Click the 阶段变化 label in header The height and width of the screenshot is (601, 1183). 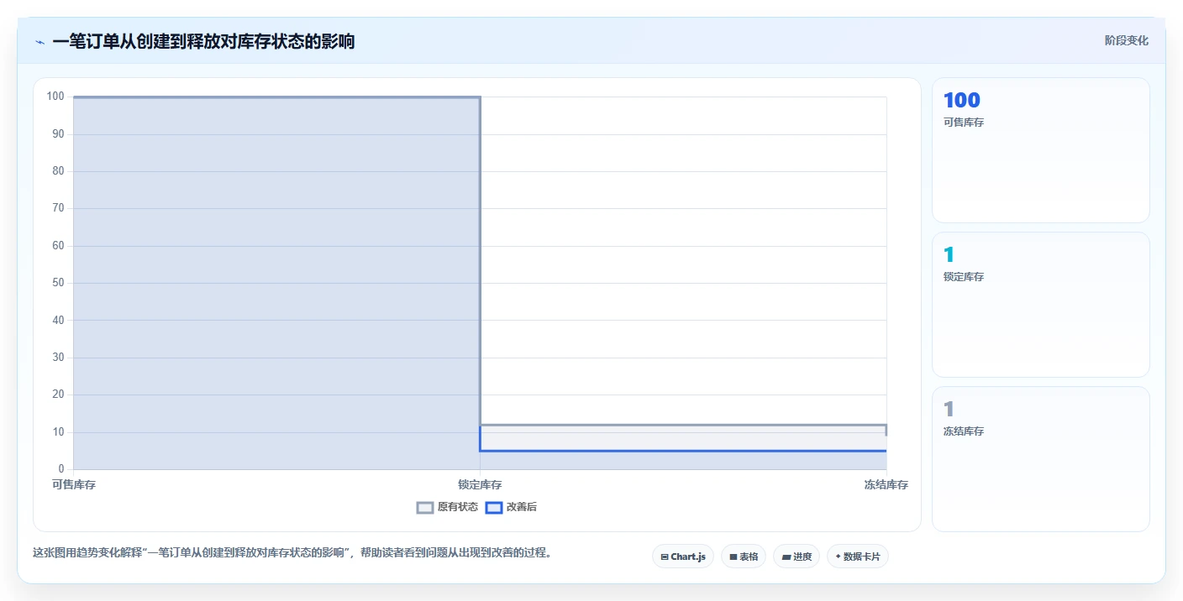[x=1126, y=40]
